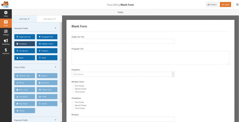Collapse the Payment Fields section
The image size is (239, 122).
point(55,120)
